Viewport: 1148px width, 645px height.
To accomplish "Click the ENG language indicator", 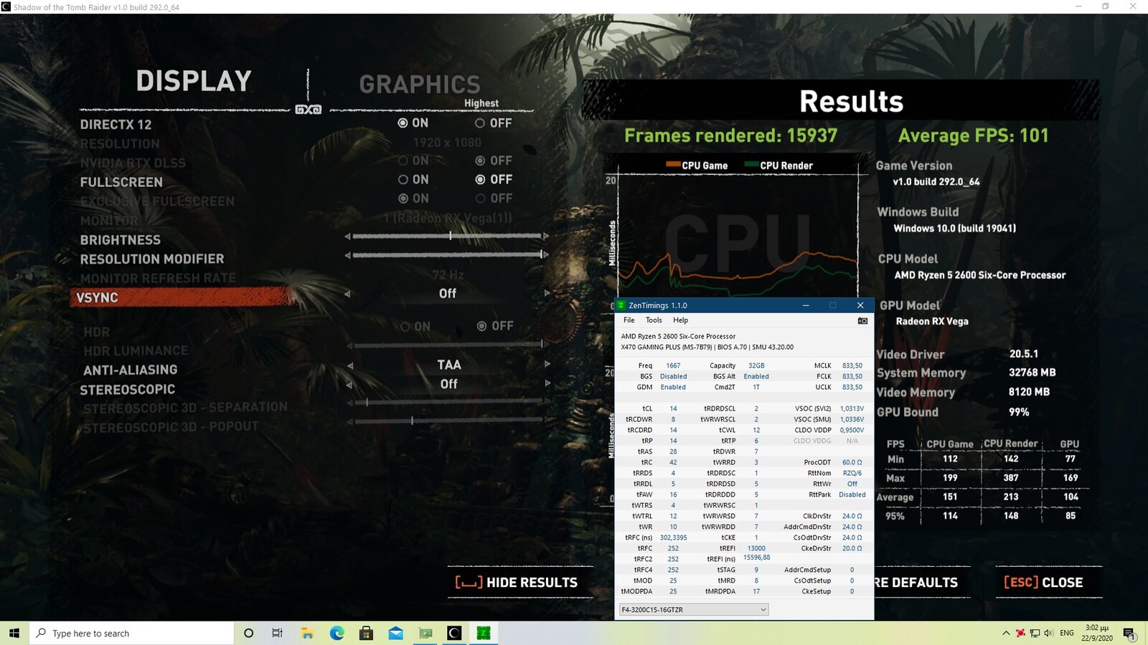I will pyautogui.click(x=1067, y=633).
